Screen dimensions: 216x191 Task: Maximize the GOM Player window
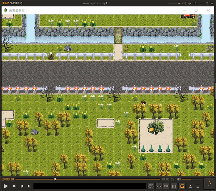tap(206, 3)
